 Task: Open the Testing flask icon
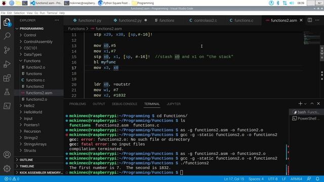click(x=7, y=92)
